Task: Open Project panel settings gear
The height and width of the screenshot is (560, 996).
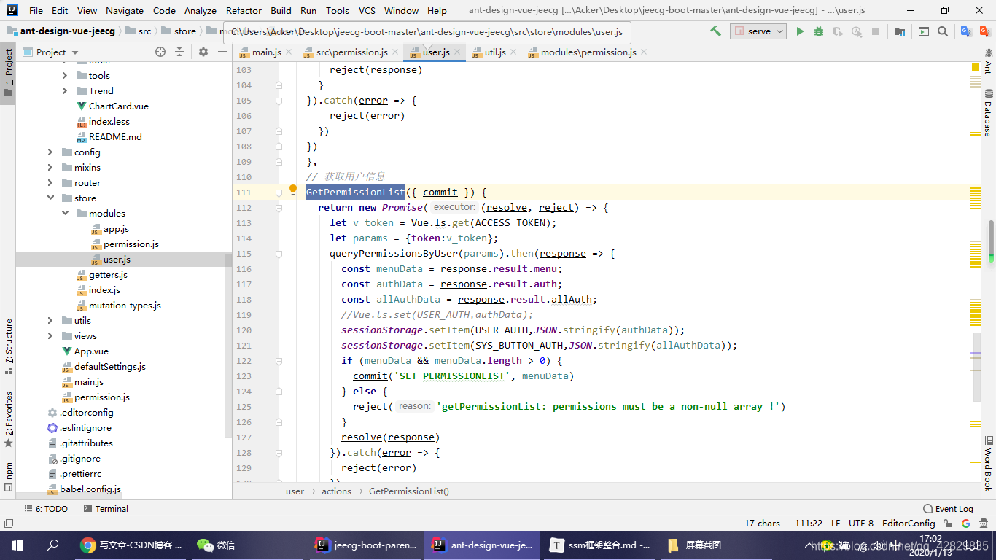Action: tap(203, 52)
